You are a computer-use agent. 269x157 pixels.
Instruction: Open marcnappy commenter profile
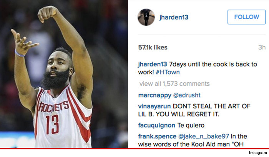click(155, 95)
